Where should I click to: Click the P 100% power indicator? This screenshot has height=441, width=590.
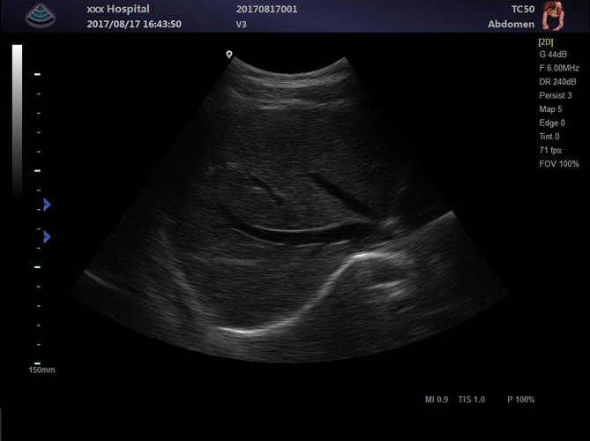[x=520, y=400]
